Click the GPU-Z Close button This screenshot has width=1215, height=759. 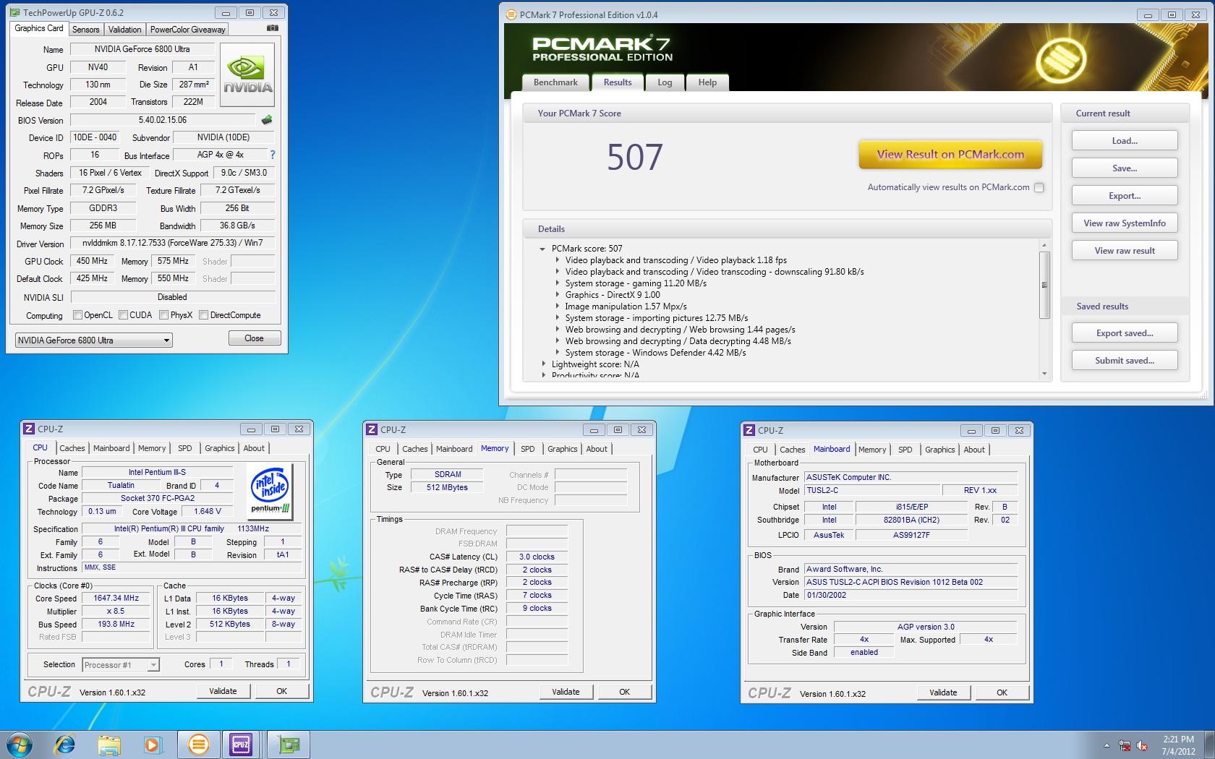[x=254, y=338]
